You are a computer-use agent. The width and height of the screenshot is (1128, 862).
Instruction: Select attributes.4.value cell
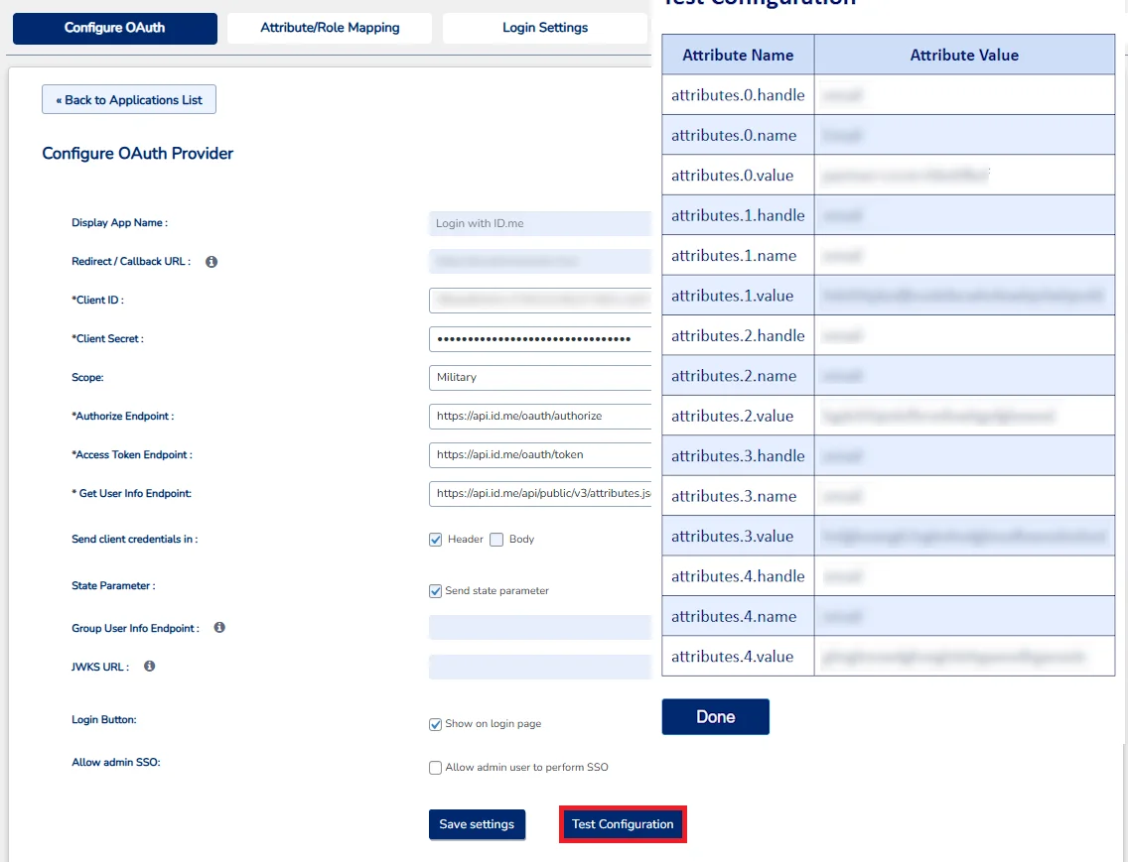click(x=738, y=657)
